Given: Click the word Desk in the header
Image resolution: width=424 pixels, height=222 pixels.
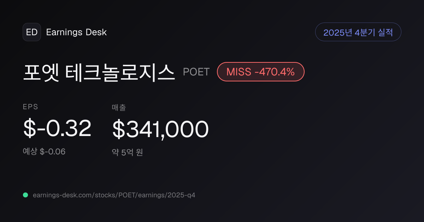Looking at the screenshot, I should pos(96,32).
